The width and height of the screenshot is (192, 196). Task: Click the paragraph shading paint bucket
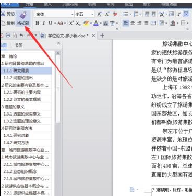click(173, 23)
